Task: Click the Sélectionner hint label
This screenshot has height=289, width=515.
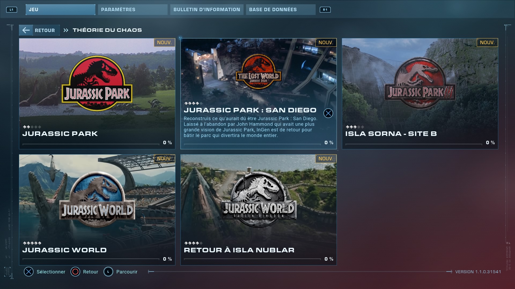Action: 51,272
